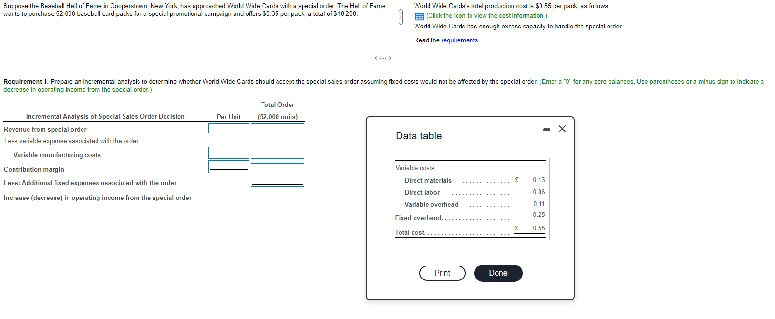Viewport: 775px width, 319px height.
Task: Click the Print button
Action: (443, 273)
